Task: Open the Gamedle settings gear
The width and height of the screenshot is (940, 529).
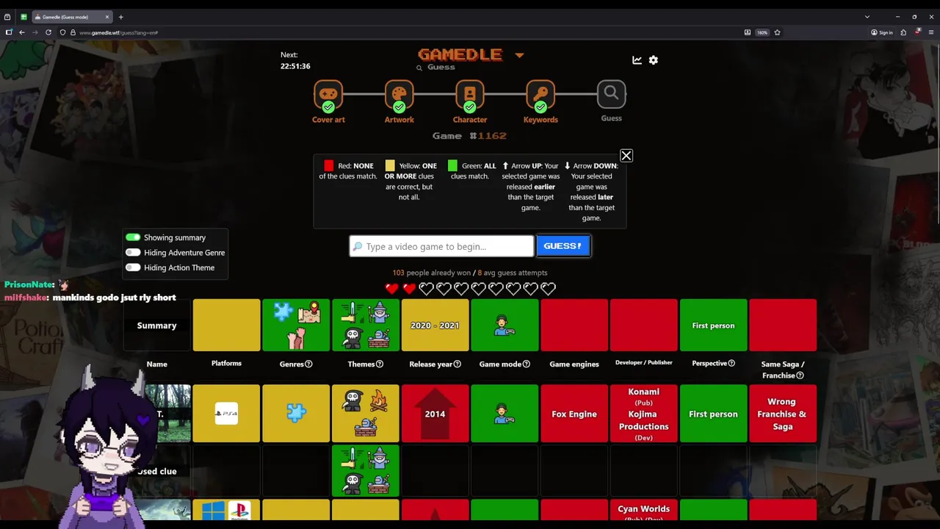Action: [x=654, y=60]
